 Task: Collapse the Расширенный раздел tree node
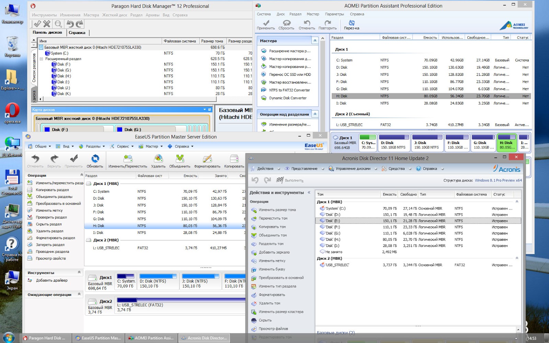tap(42, 59)
